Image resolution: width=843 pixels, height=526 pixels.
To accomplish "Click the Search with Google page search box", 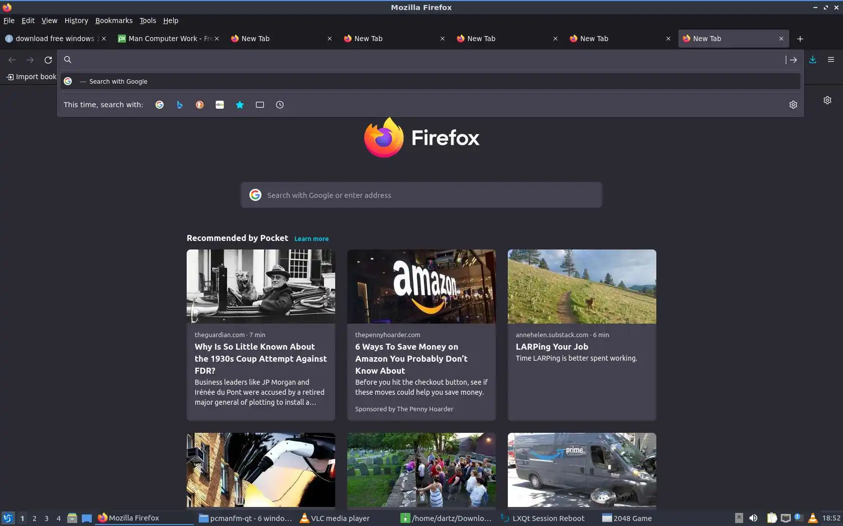I will [x=421, y=195].
